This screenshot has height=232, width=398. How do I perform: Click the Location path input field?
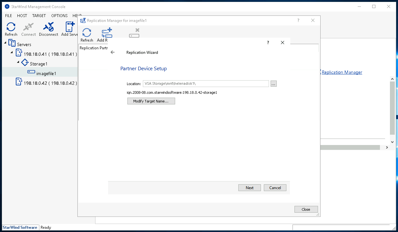pos(206,83)
